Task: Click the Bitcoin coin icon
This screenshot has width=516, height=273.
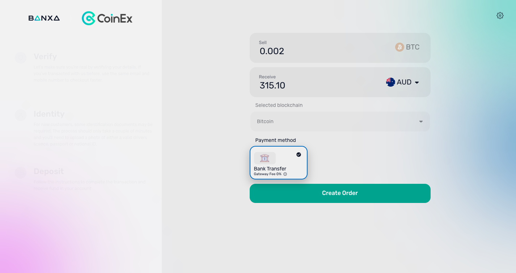Action: pos(399,47)
